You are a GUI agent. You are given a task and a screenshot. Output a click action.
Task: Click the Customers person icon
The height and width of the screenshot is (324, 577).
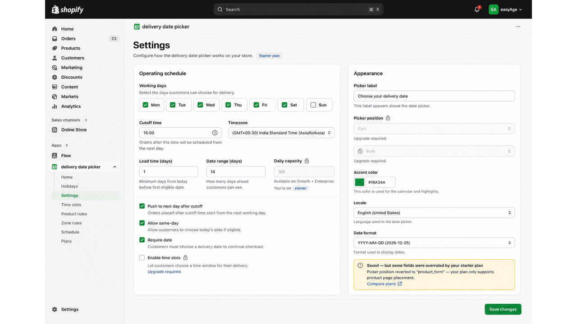point(55,58)
